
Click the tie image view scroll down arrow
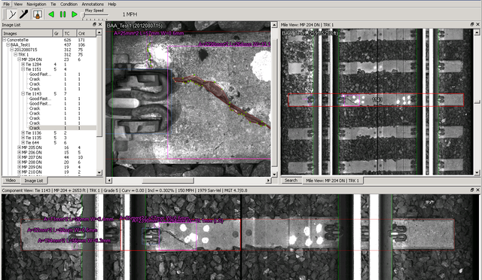(274, 175)
